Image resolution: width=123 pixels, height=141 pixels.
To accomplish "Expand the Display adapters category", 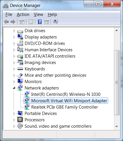I will tap(14, 37).
